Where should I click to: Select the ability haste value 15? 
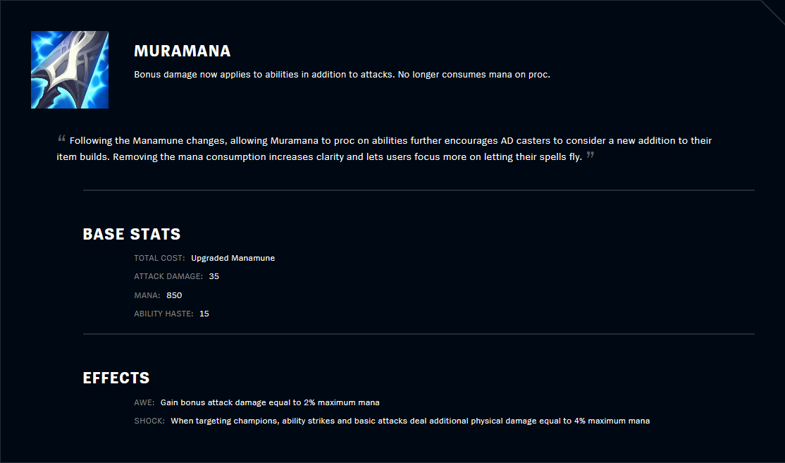tap(204, 314)
